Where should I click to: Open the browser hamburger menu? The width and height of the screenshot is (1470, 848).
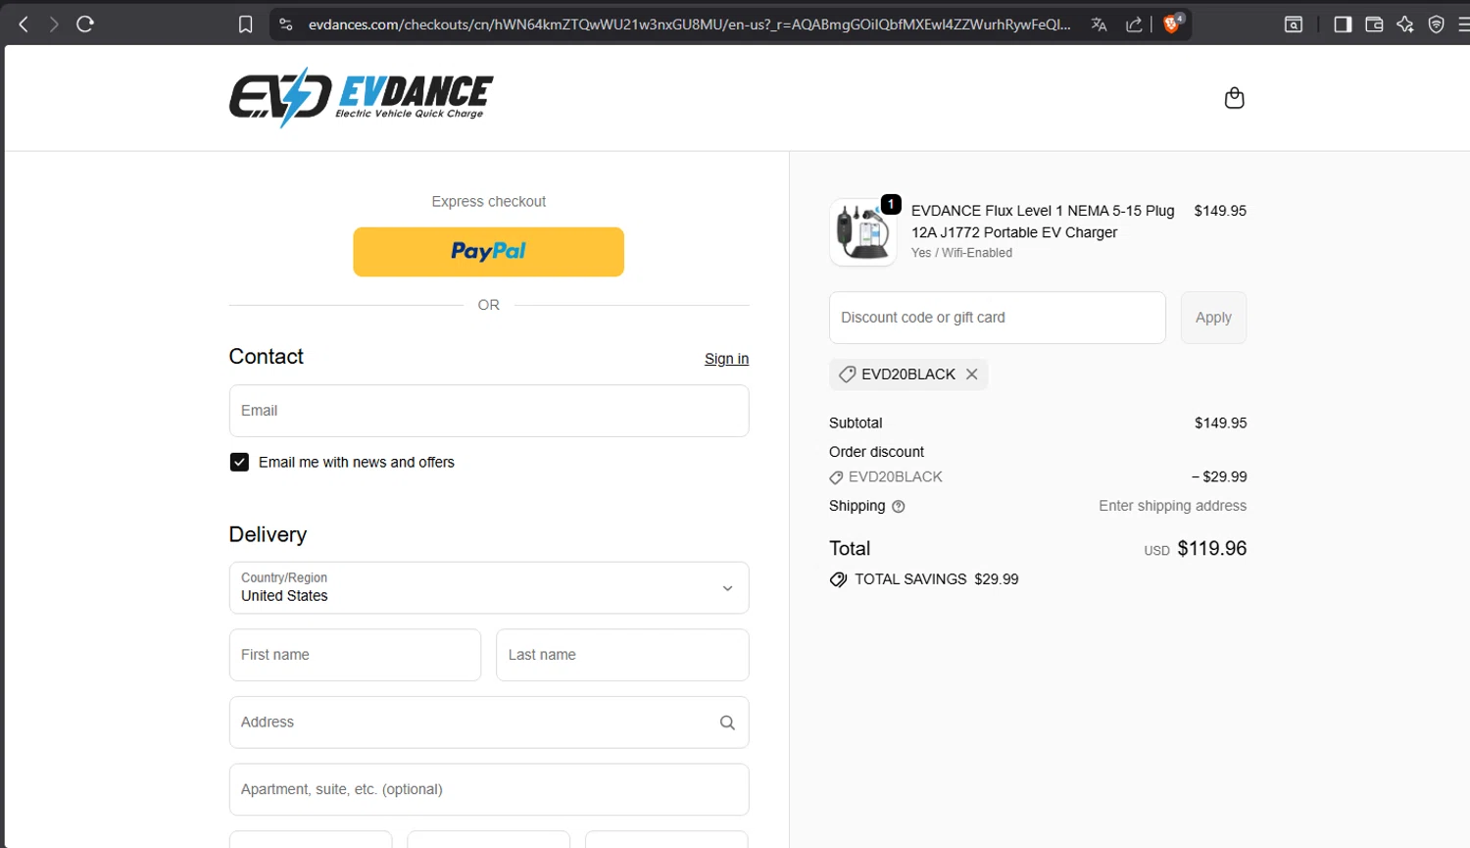(1463, 25)
